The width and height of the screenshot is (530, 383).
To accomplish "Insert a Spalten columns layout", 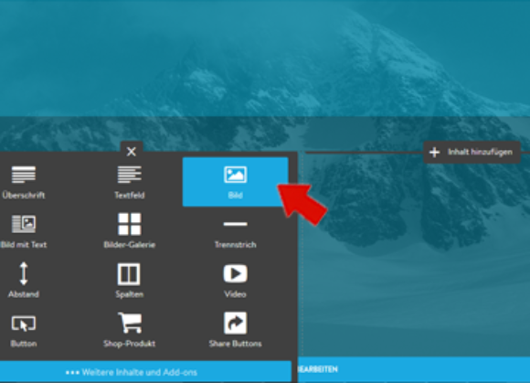I will [x=130, y=281].
